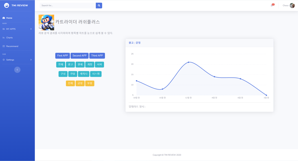Expand the MY APPS chevron
298x161 pixels.
point(31,29)
